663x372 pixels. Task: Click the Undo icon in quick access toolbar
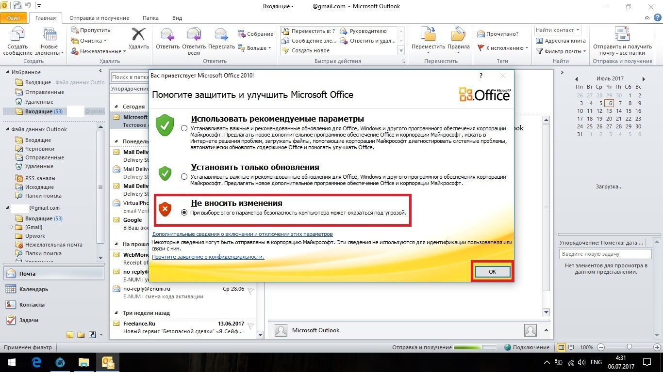[x=29, y=6]
